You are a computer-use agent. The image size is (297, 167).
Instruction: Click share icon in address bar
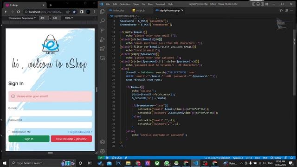click(68, 12)
